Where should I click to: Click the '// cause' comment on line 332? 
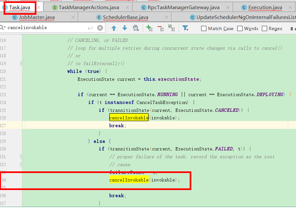pos(120,165)
